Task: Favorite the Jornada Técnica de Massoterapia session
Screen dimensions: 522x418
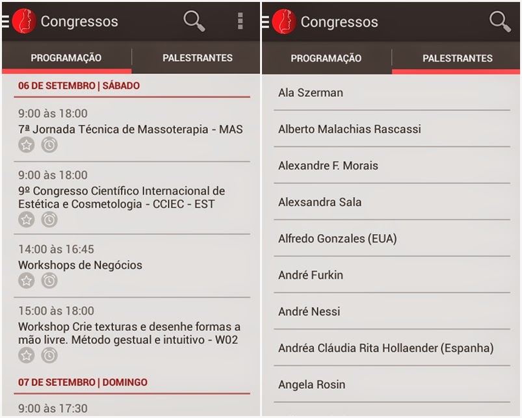Action: click(26, 145)
